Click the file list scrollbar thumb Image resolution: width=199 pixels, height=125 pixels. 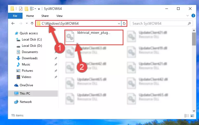[194, 39]
